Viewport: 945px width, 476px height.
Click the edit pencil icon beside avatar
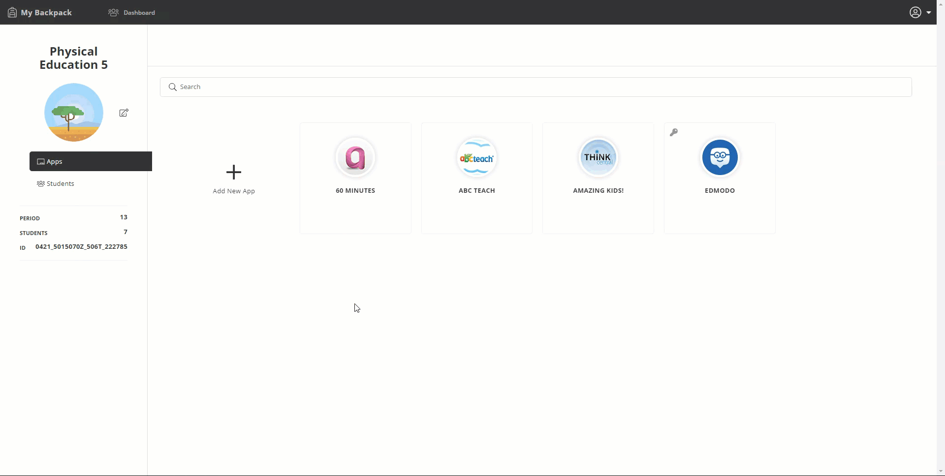pos(124,113)
